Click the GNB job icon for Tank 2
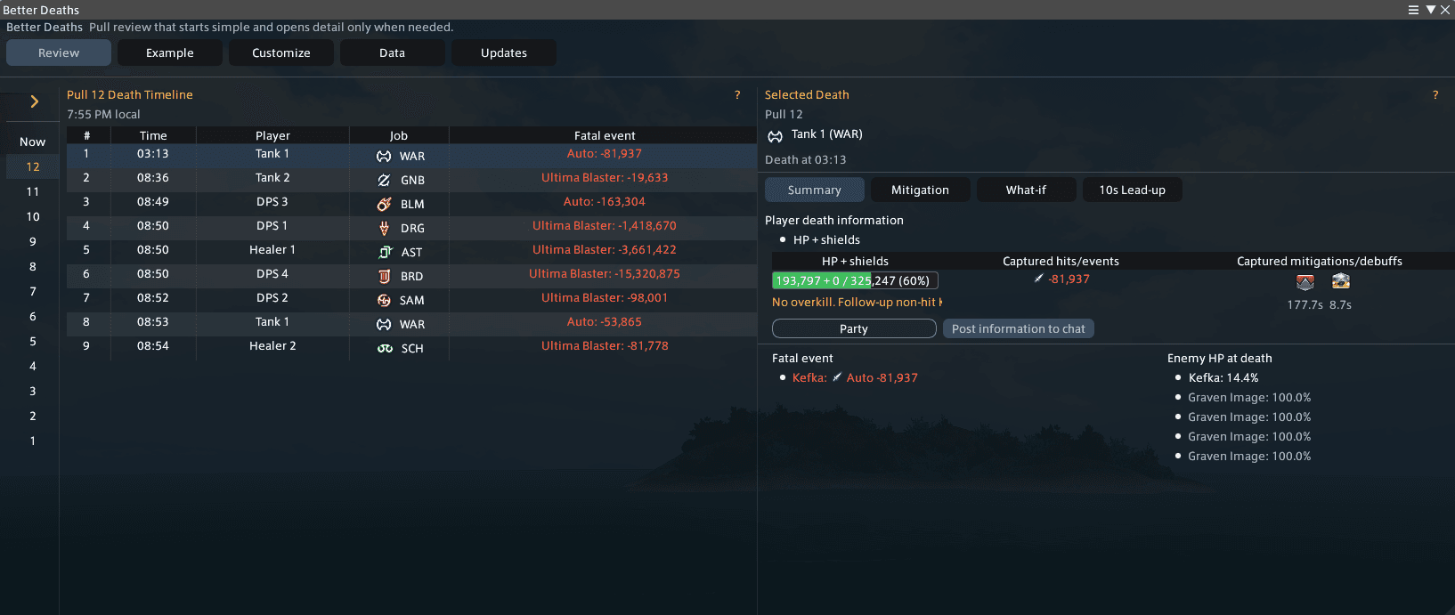The width and height of the screenshot is (1455, 615). click(384, 180)
